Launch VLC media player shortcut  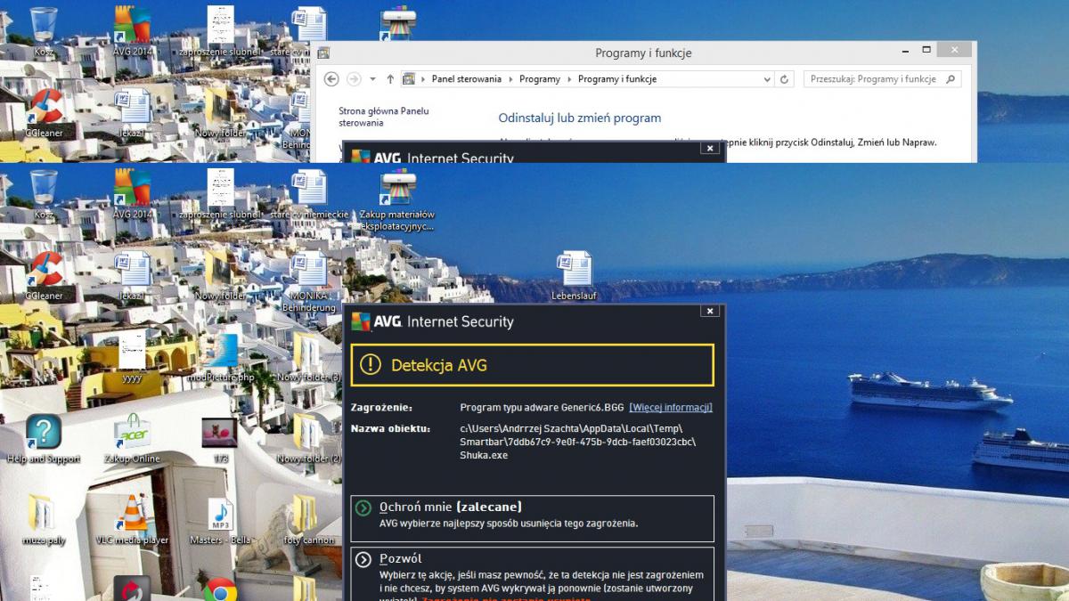pos(132,520)
